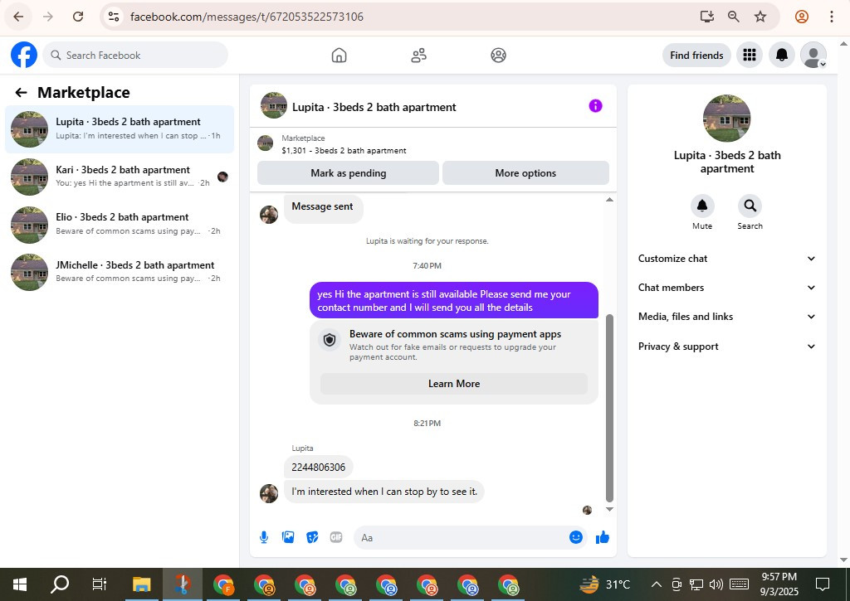Screen dimensions: 850x601
Task: Click Mark as pending button
Action: pyautogui.click(x=348, y=173)
